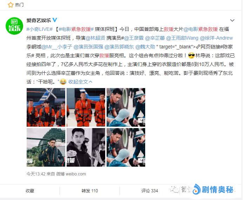This screenshot has height=200, width=243.
Task: Click the 热门 star icon
Action: point(11,5)
